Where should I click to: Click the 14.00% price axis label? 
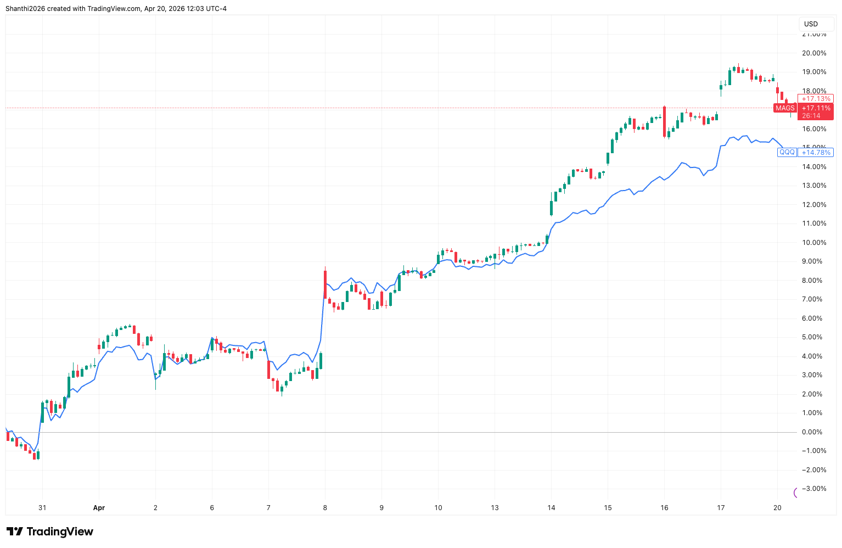click(814, 167)
